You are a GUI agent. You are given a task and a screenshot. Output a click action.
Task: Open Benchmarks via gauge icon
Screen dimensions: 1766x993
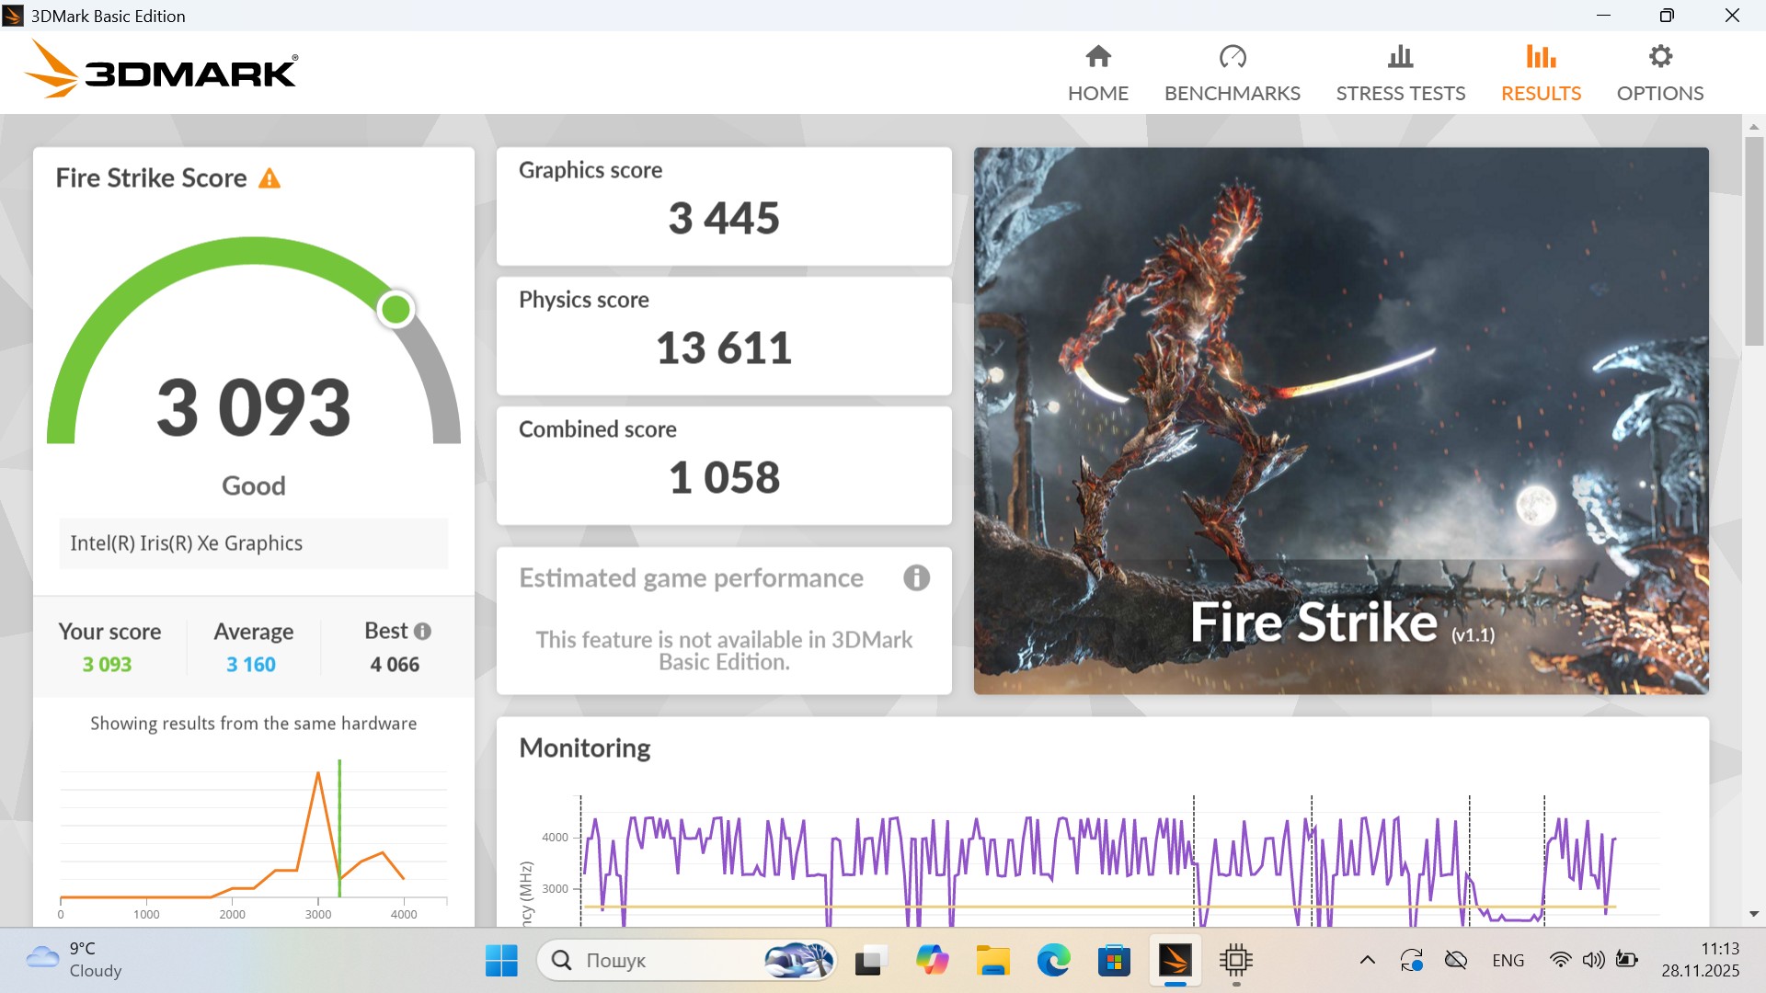point(1233,57)
